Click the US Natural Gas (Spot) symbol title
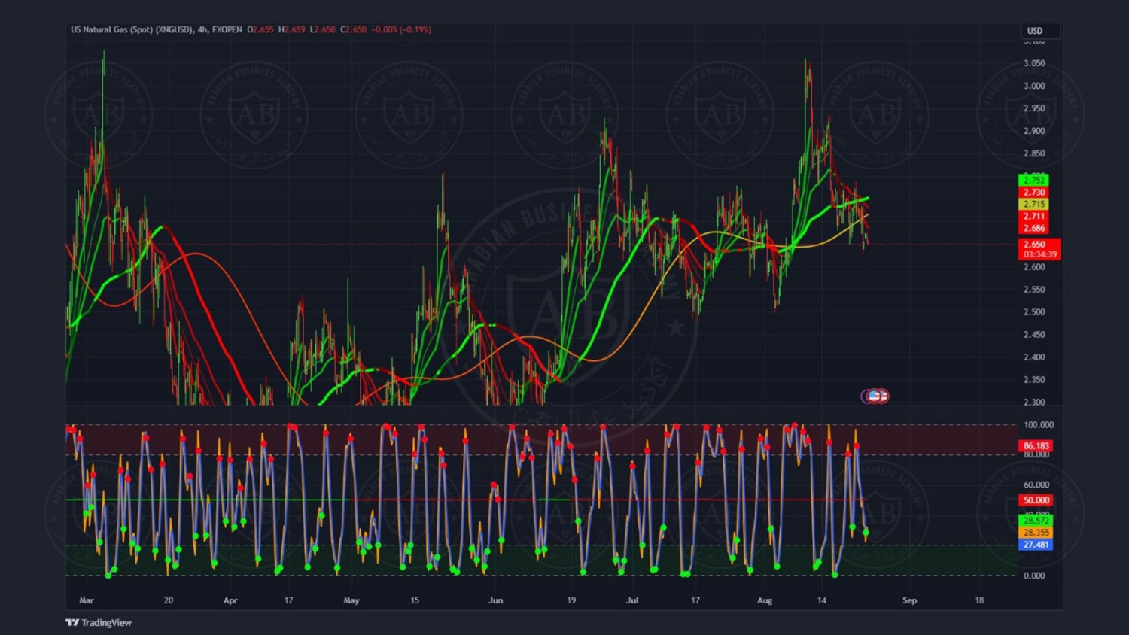 (131, 29)
